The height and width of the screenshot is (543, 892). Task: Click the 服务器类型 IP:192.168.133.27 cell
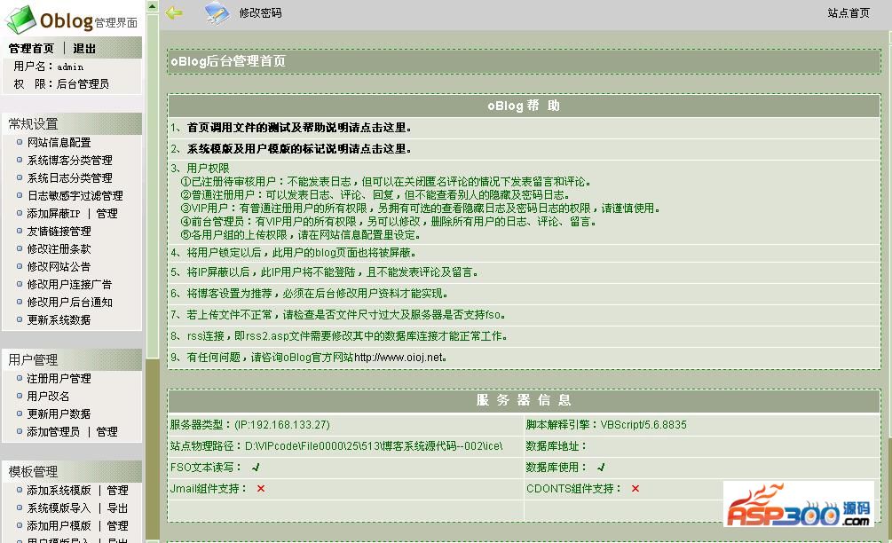pyautogui.click(x=345, y=425)
